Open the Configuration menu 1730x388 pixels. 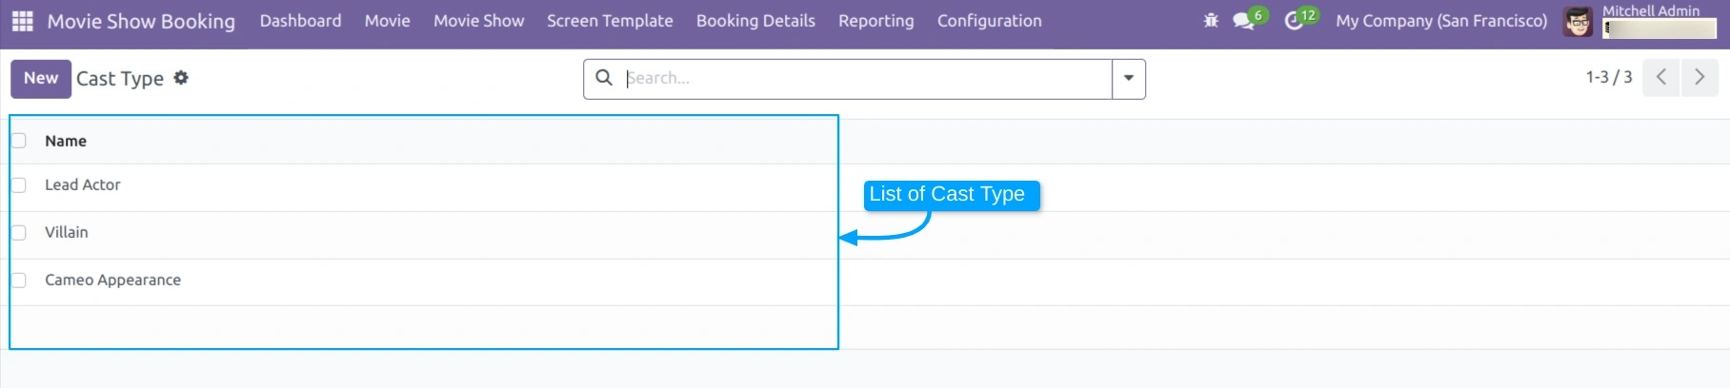(989, 21)
